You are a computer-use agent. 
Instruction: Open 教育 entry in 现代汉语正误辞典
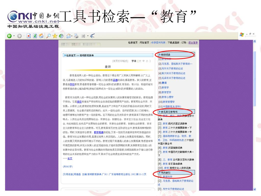pyautogui.click(x=165, y=124)
